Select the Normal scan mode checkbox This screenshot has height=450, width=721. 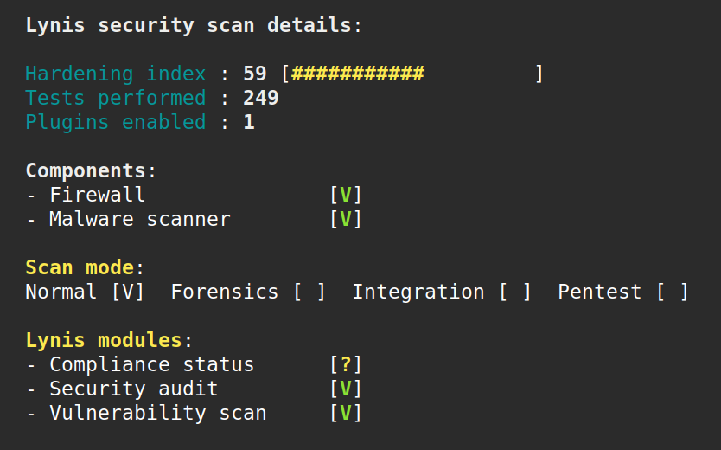127,292
